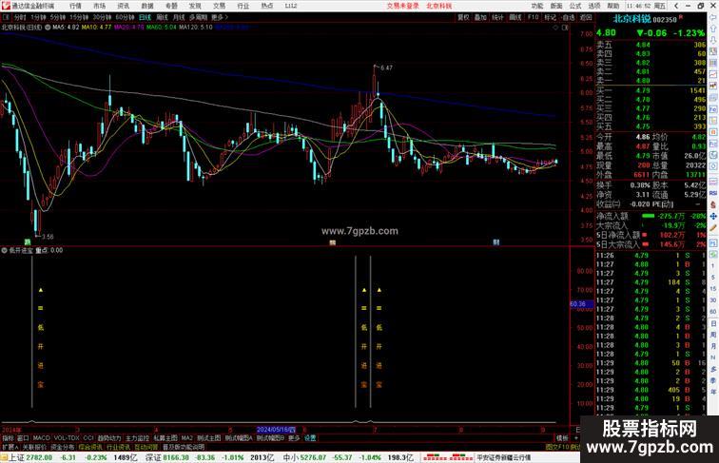Click the 叠加 overlay button

480,17
